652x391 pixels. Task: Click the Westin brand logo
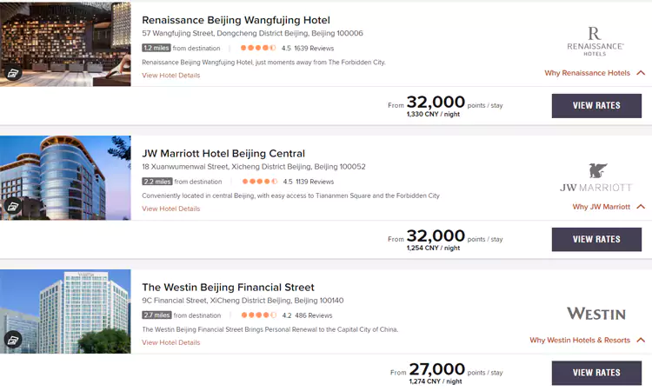pos(595,314)
